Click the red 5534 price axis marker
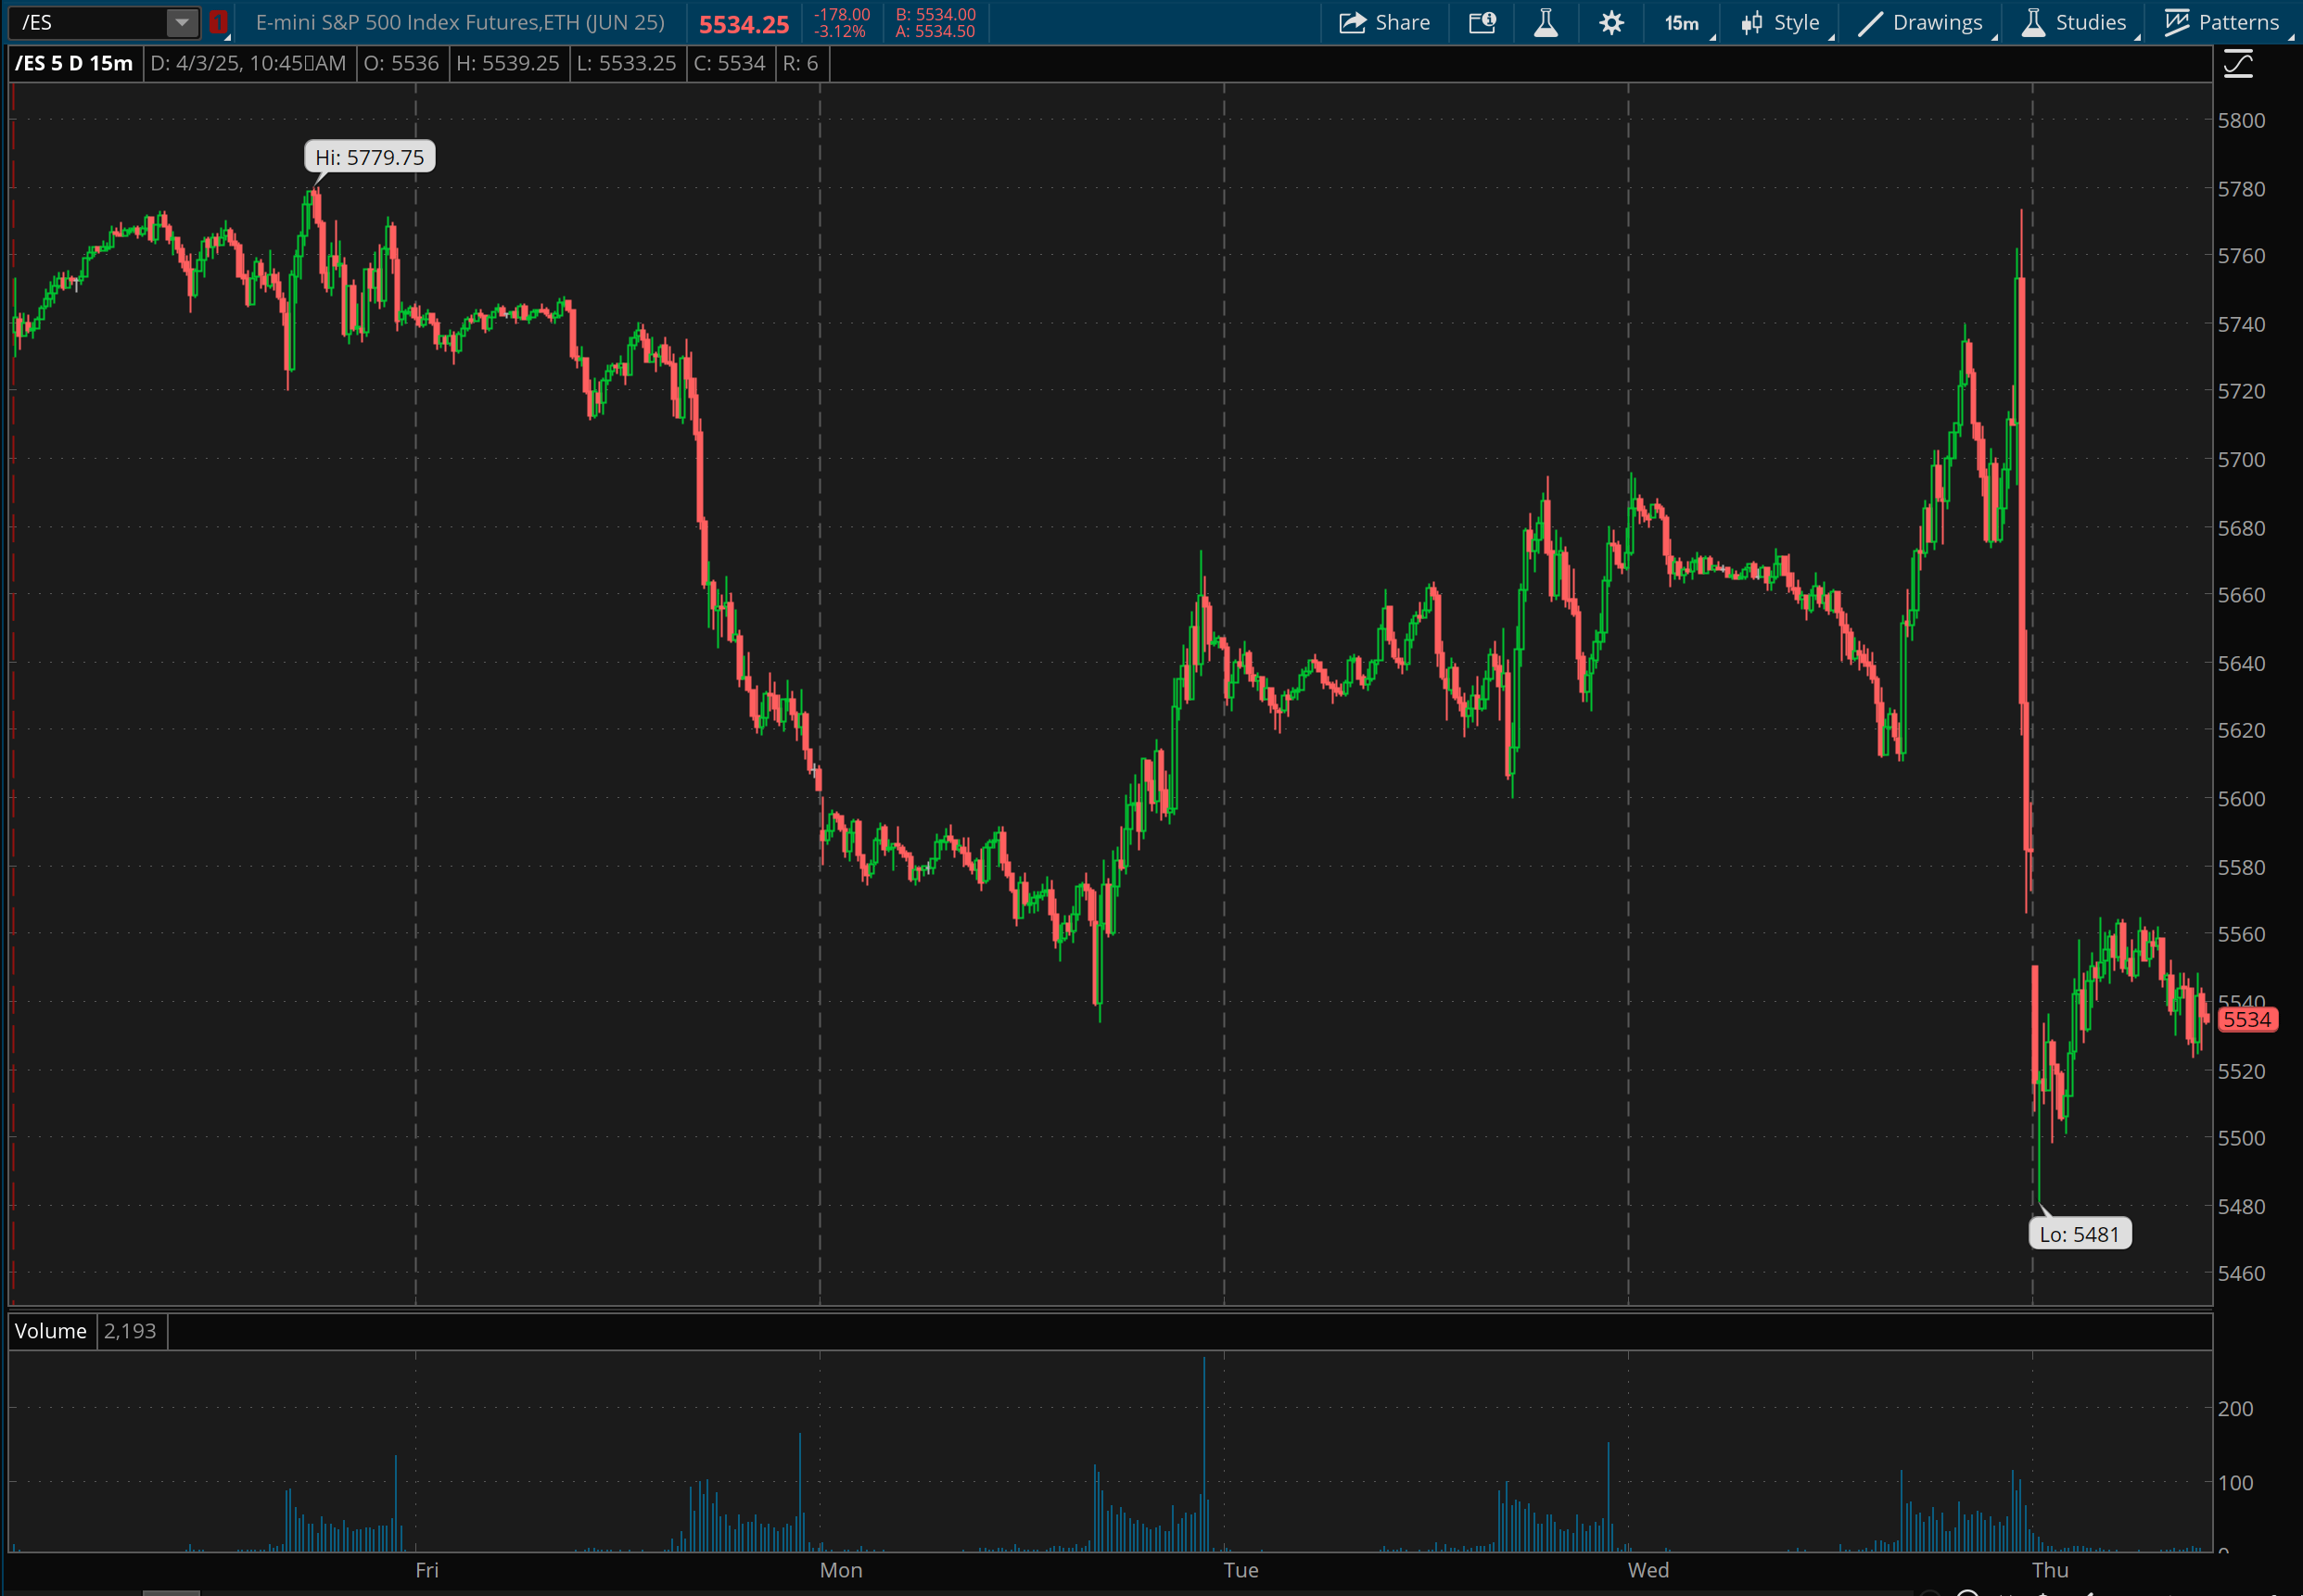This screenshot has width=2303, height=1596. pyautogui.click(x=2247, y=1020)
